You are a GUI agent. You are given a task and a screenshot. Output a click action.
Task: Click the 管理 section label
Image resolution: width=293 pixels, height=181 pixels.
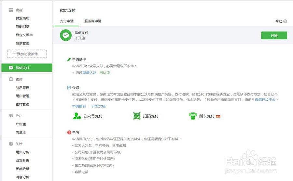(x=19, y=79)
